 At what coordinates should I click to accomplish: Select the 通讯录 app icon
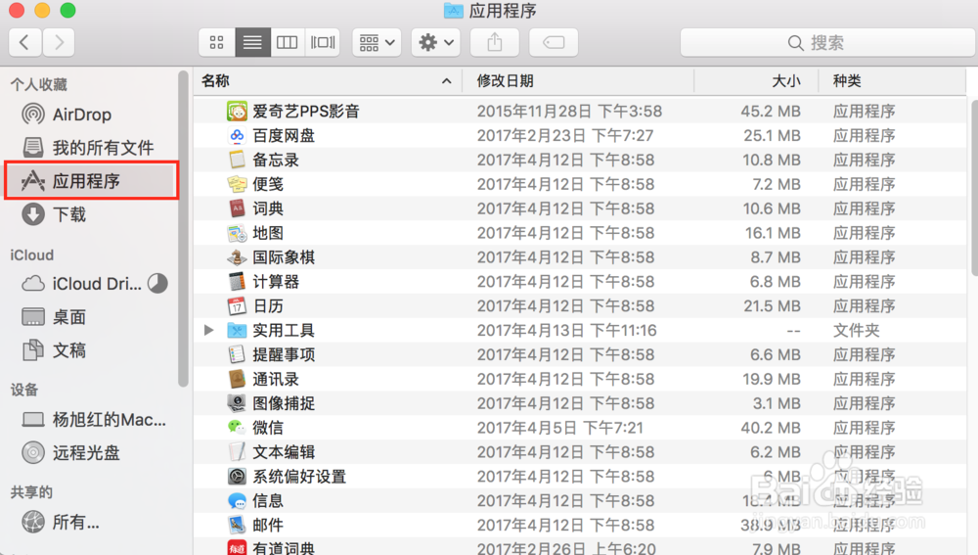[x=237, y=379]
